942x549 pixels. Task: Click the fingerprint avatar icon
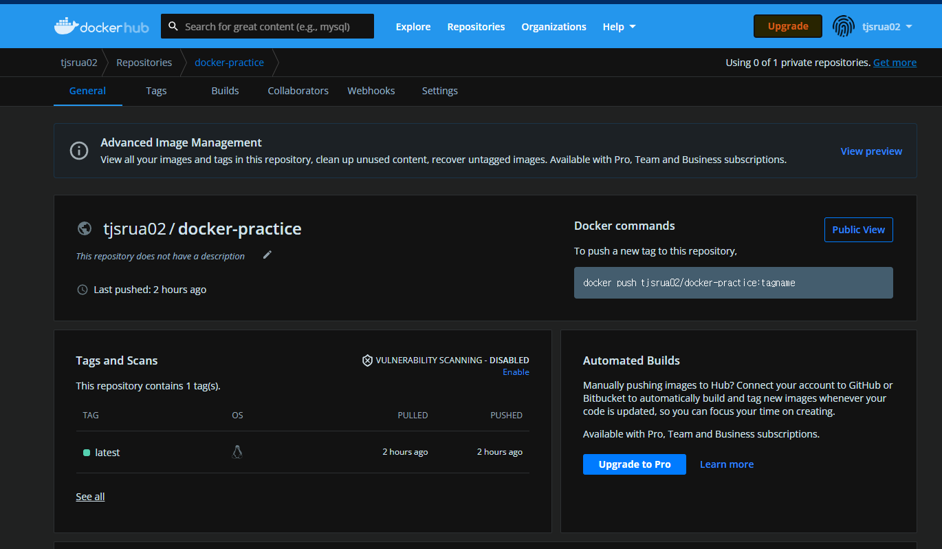844,27
